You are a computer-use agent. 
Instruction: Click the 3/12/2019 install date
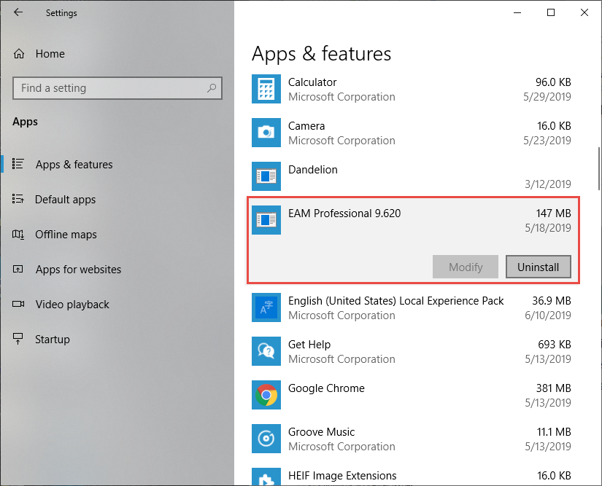tap(548, 184)
